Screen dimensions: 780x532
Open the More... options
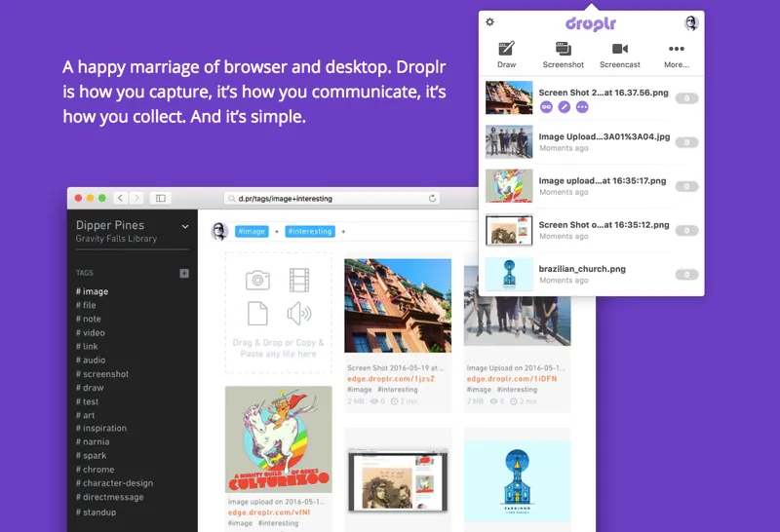677,55
